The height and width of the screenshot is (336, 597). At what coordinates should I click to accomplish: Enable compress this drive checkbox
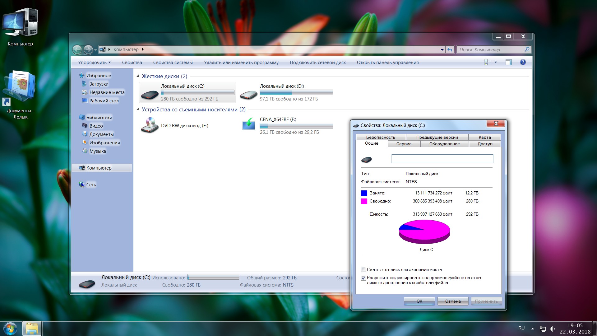(x=363, y=269)
